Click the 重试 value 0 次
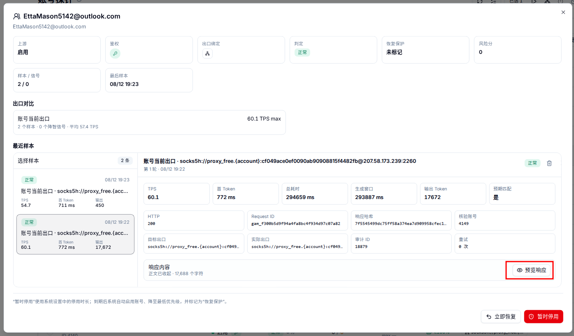This screenshot has height=336, width=574. pyautogui.click(x=463, y=247)
